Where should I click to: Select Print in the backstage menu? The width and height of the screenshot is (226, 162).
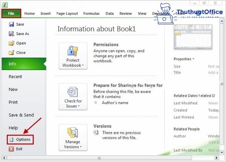(x=13, y=102)
